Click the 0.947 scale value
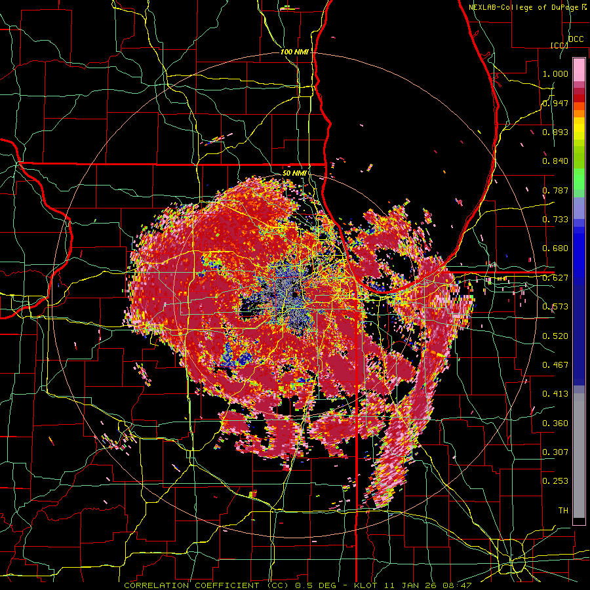Screen dimensions: 590x590 (x=555, y=103)
